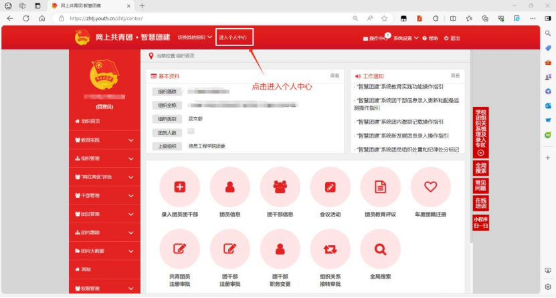The height and width of the screenshot is (298, 556).
Task: Open 系统教育实践功能操作指引 notice
Action: click(x=399, y=87)
